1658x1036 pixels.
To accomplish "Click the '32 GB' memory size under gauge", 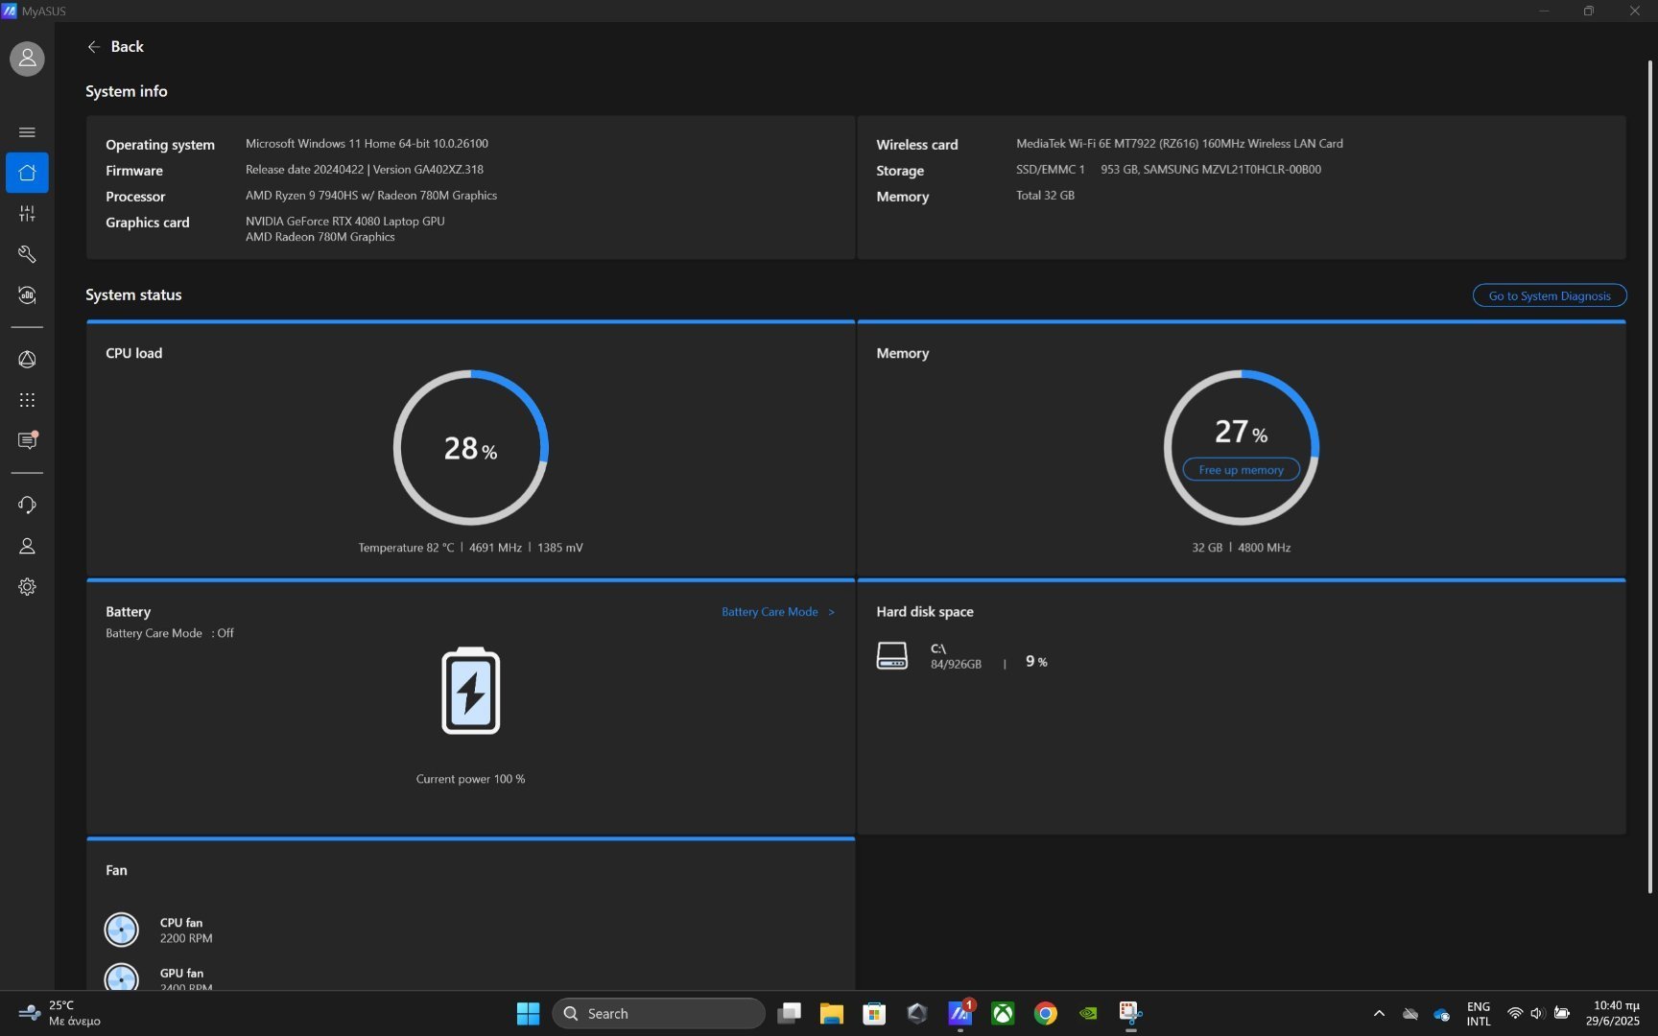I will [x=1207, y=548].
